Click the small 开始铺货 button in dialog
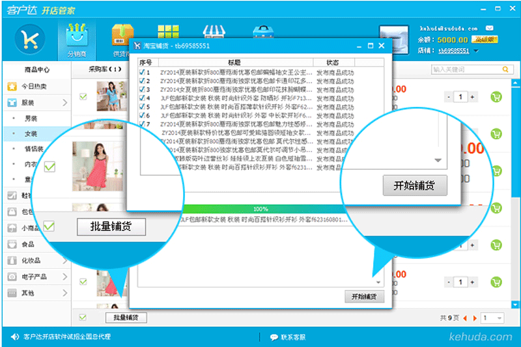The width and height of the screenshot is (521, 347). (x=365, y=296)
